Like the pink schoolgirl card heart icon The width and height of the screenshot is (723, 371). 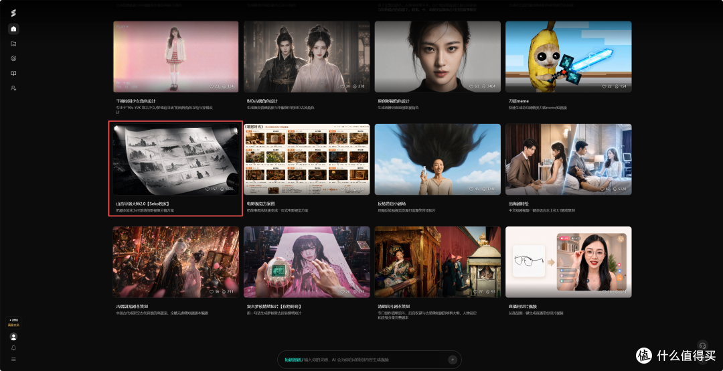click(212, 86)
